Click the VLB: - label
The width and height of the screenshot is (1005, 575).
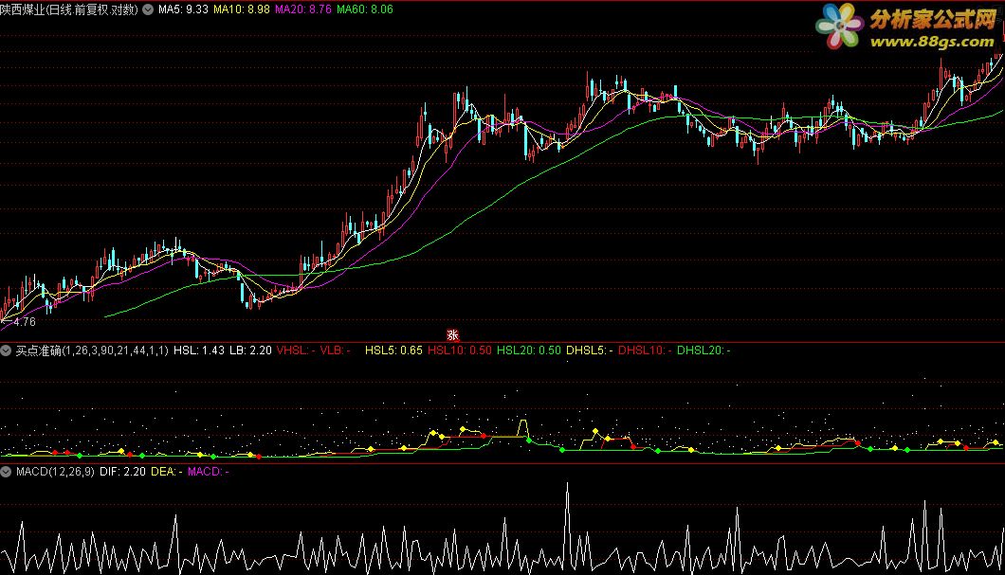pos(335,350)
